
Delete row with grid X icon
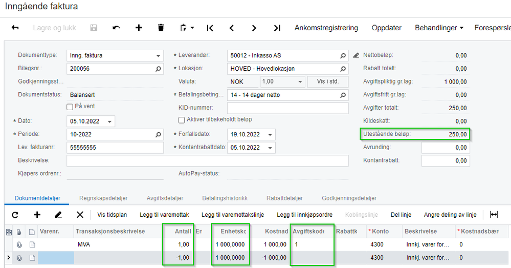coord(80,215)
